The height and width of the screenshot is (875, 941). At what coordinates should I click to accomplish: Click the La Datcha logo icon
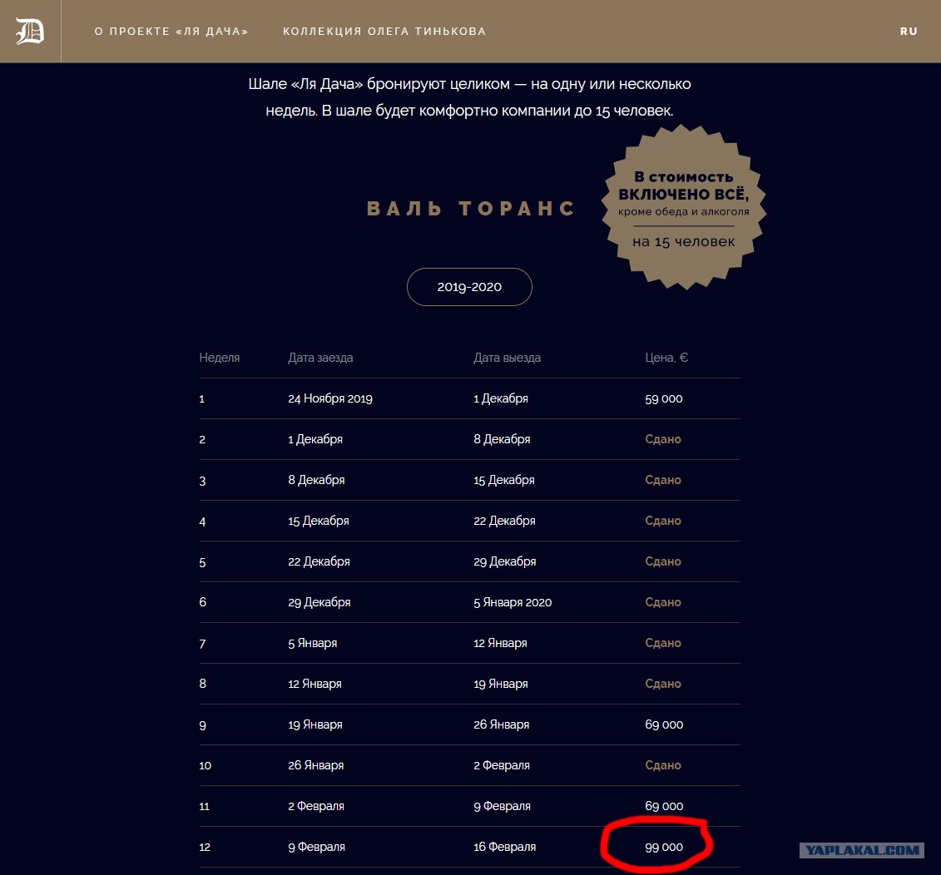pyautogui.click(x=29, y=32)
